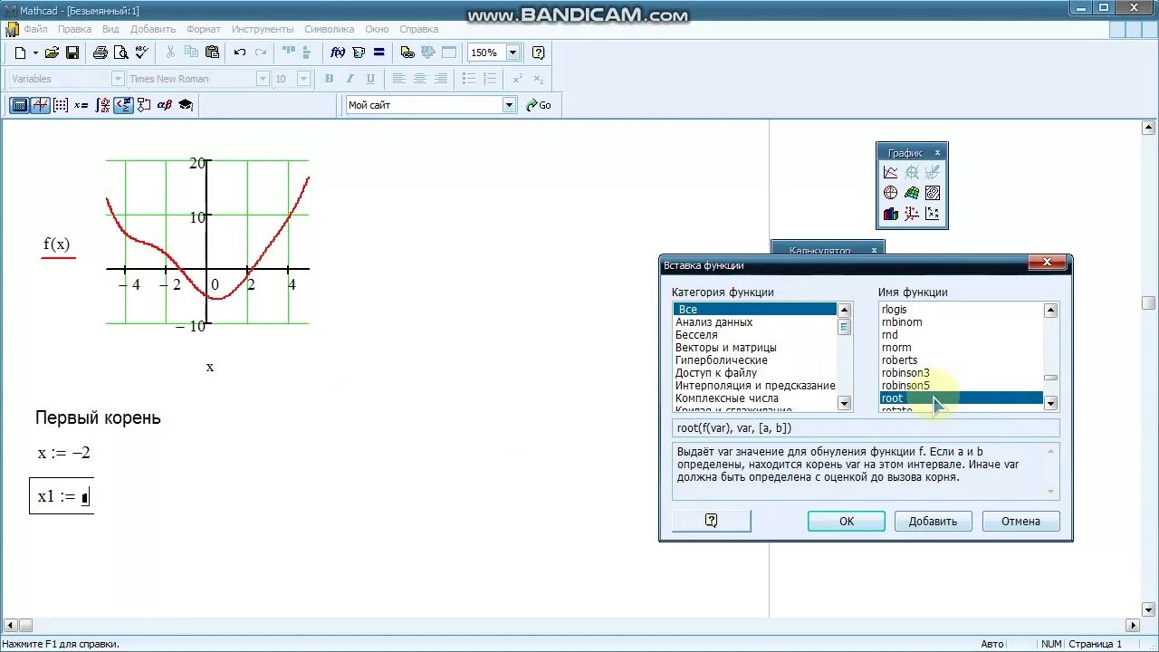
Task: Click Отмена to cancel the dialog
Action: 1020,521
